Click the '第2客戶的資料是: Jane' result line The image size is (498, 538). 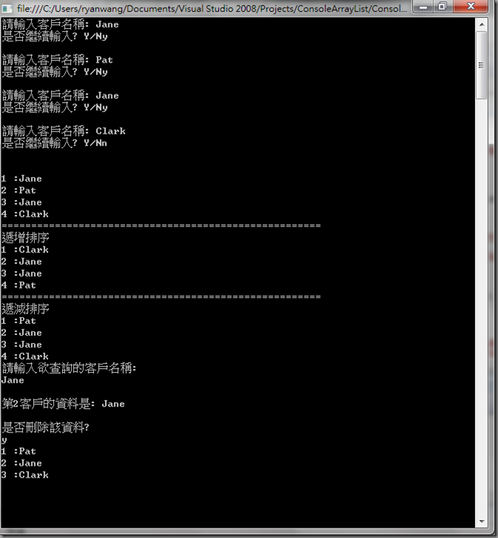[x=64, y=404]
